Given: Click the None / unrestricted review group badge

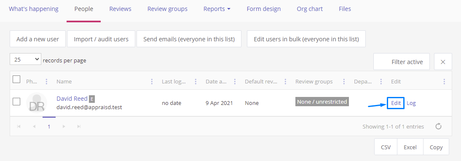Looking at the screenshot, I should coord(322,102).
